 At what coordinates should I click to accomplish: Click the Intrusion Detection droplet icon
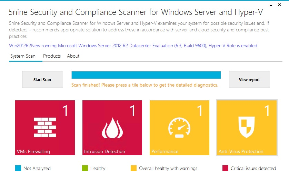(x=112, y=128)
